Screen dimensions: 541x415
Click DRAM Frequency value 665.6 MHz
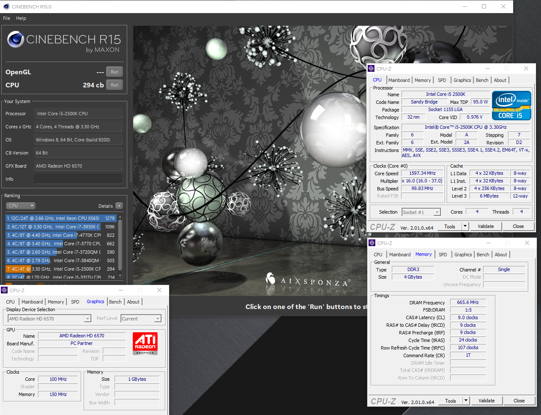468,302
